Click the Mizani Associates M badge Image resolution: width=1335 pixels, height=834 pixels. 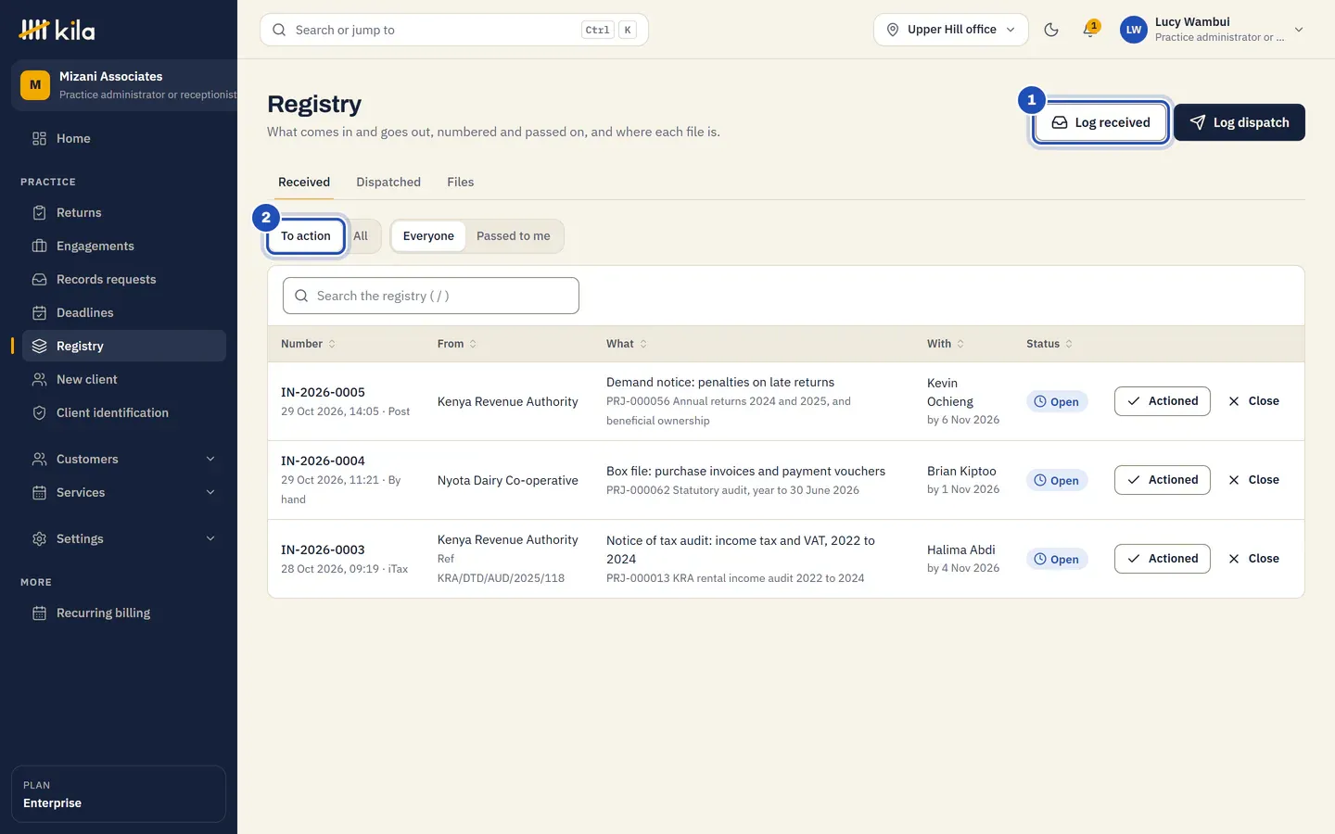[35, 85]
